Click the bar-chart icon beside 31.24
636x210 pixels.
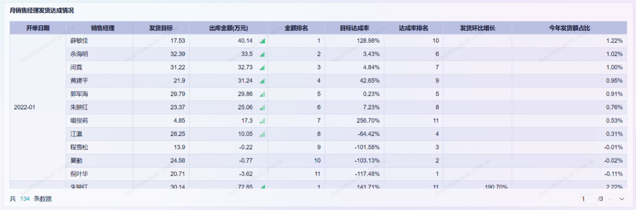point(262,81)
